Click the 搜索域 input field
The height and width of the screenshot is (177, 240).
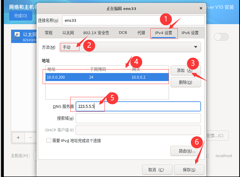pos(138,118)
